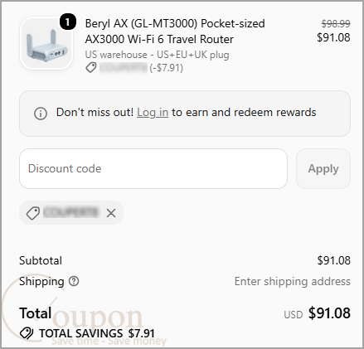Click the Subtotal $91.08 amount
The width and height of the screenshot is (364, 349).
coord(334,260)
